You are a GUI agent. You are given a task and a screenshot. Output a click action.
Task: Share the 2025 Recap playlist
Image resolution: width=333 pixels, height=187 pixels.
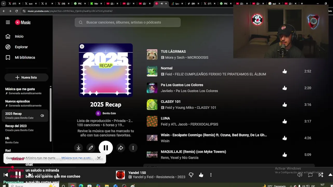(121, 148)
